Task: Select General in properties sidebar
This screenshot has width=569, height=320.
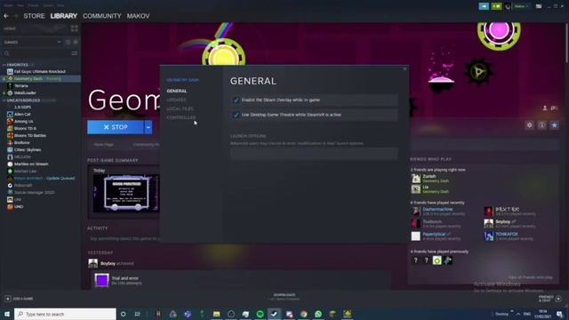Action: 177,91
